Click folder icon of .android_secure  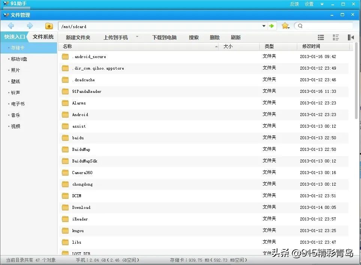coord(65,57)
